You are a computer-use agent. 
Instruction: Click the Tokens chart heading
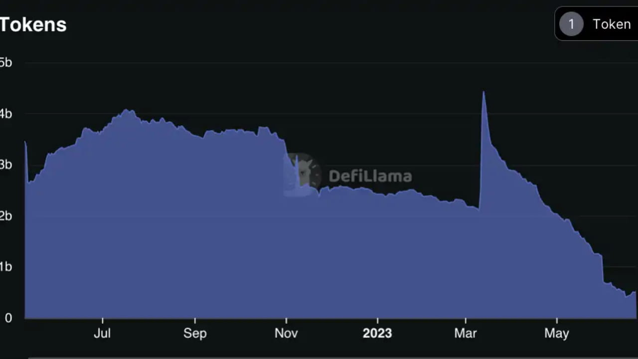pos(33,24)
